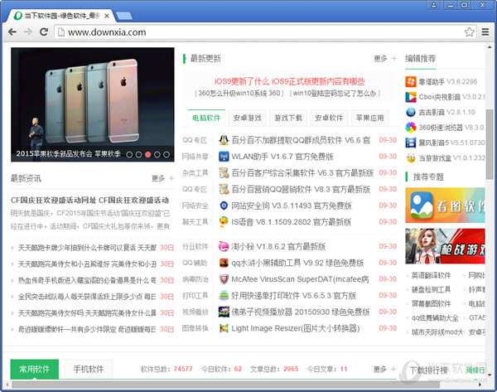Open the win10登陆密码忘记了怎么办 link

[x=335, y=94]
